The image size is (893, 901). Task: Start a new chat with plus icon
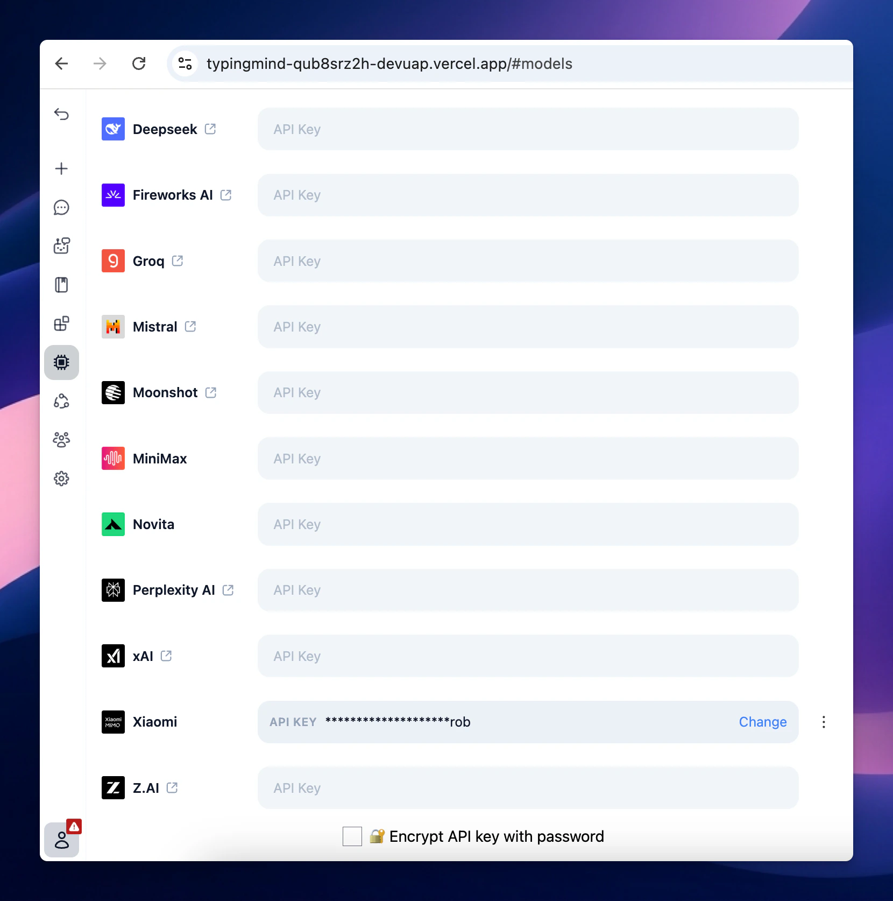click(61, 168)
